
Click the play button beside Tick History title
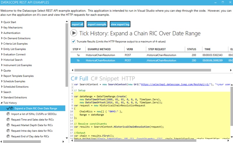tap(74, 33)
